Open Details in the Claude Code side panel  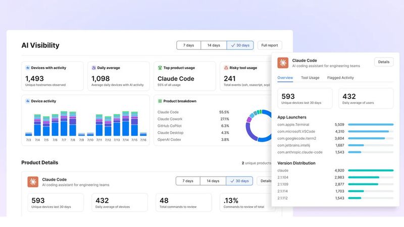(384, 62)
